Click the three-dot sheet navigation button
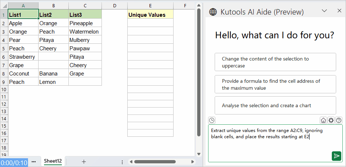 [34, 162]
